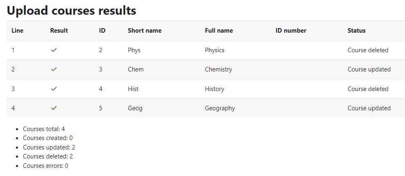
Task: Click the Course updated status for Chemistry
Action: [x=369, y=69]
